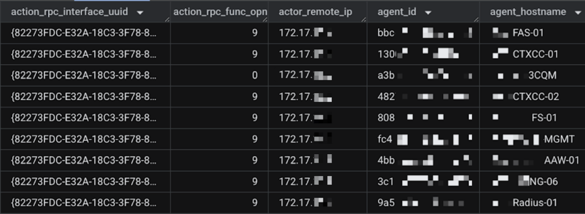Screen dimensions: 585x214
Task: Click the dropdown arrow beside agent_id
Action: pyautogui.click(x=428, y=12)
